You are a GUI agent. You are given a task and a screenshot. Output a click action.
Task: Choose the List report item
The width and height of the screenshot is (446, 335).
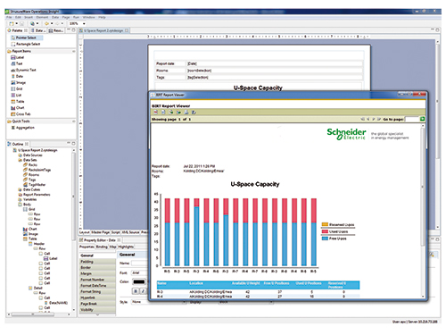pos(16,96)
